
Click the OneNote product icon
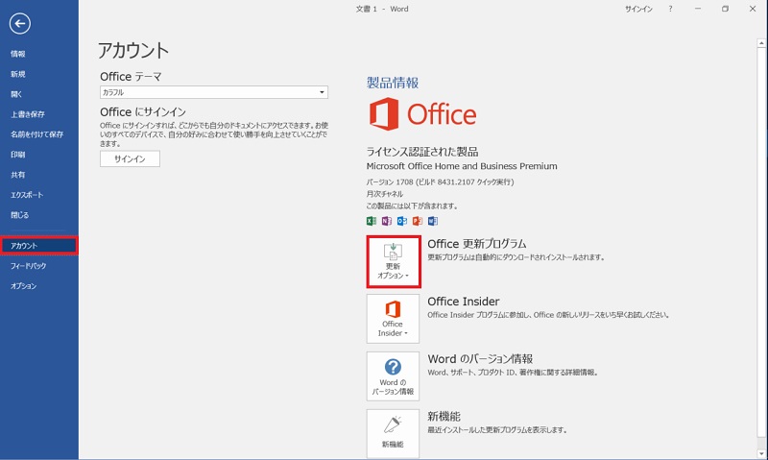pyautogui.click(x=387, y=221)
